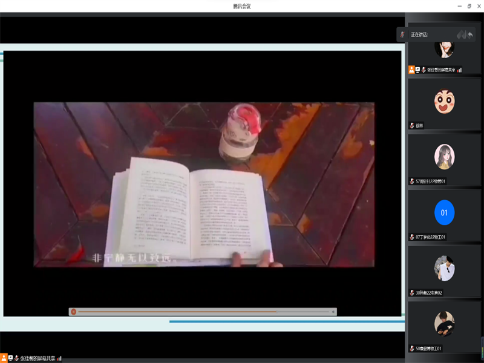The height and width of the screenshot is (363, 484).
Task: Seek in the video progress bar
Action: click(x=181, y=312)
